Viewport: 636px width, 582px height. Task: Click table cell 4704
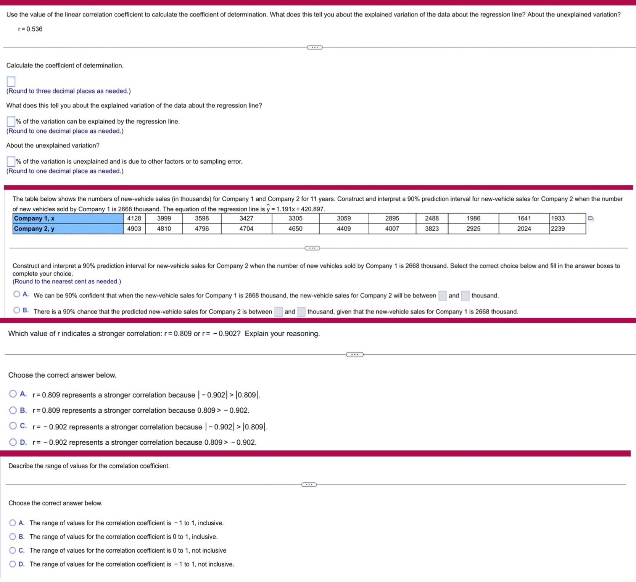point(246,229)
